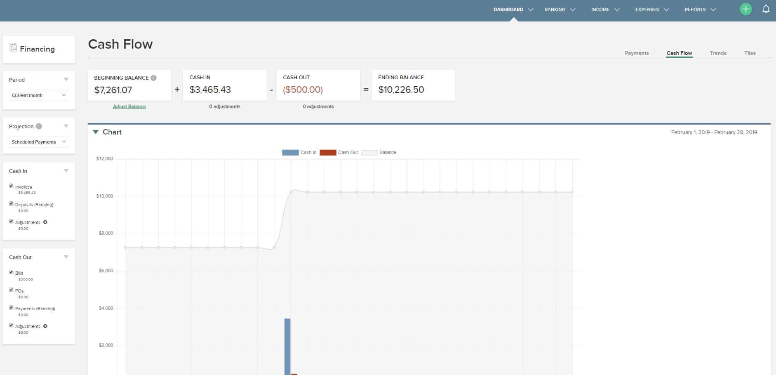Switch to the Payments tab
This screenshot has width=776, height=375.
pos(637,53)
